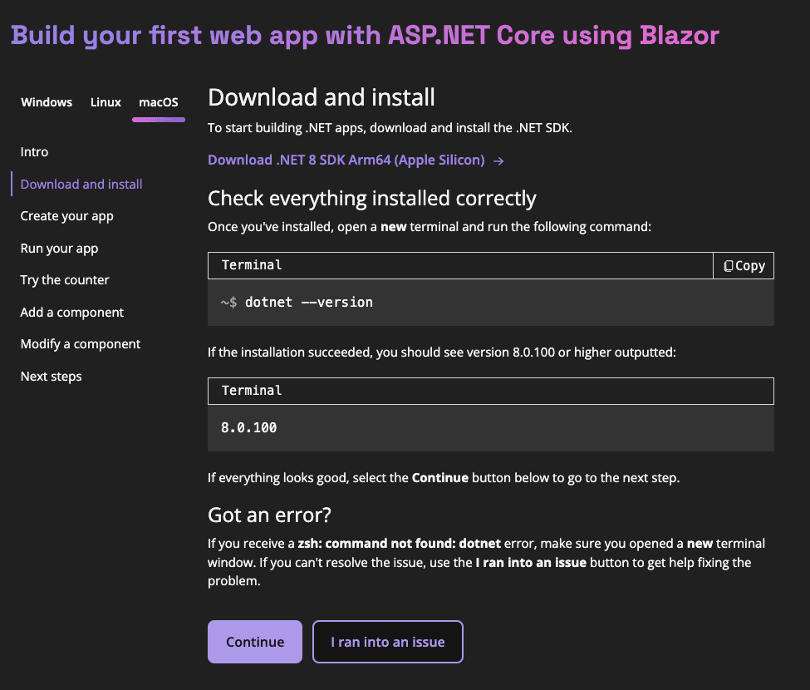
Task: Open the Modify a component step
Action: coord(80,343)
